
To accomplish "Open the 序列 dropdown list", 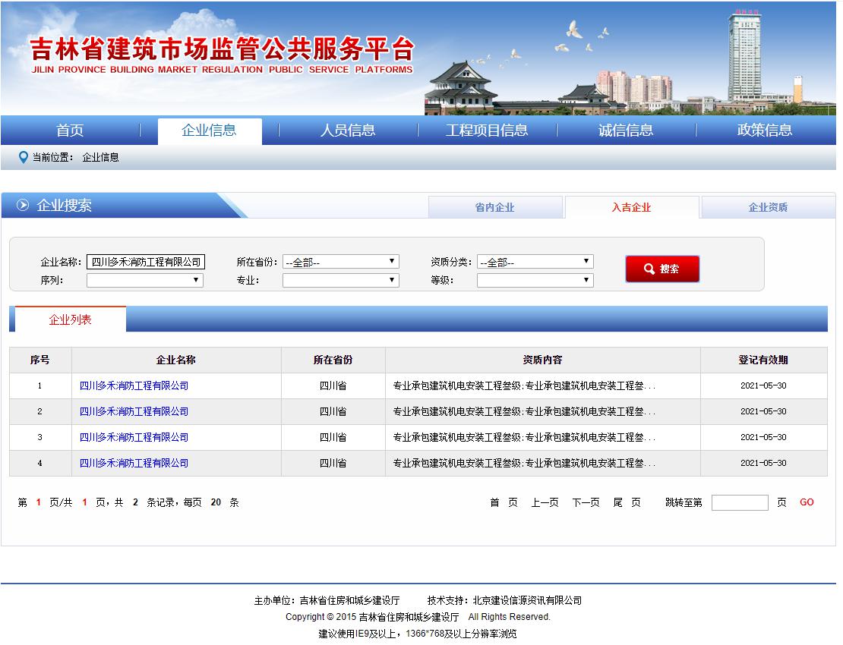I will point(144,280).
